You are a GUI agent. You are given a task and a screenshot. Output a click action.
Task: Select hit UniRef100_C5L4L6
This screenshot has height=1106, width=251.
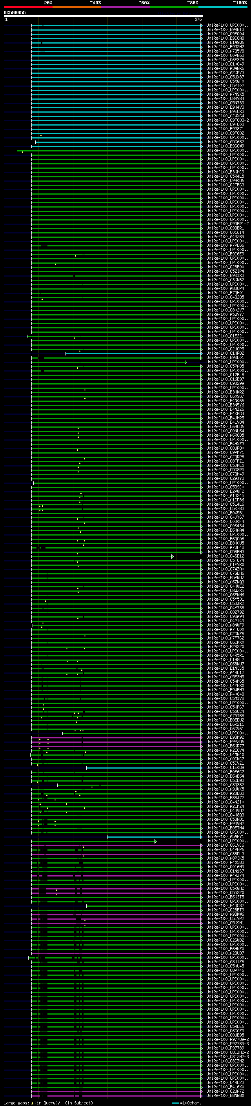[225, 505]
